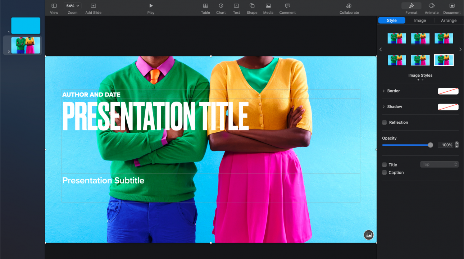Insert a new Table
The image size is (464, 259).
click(x=205, y=7)
